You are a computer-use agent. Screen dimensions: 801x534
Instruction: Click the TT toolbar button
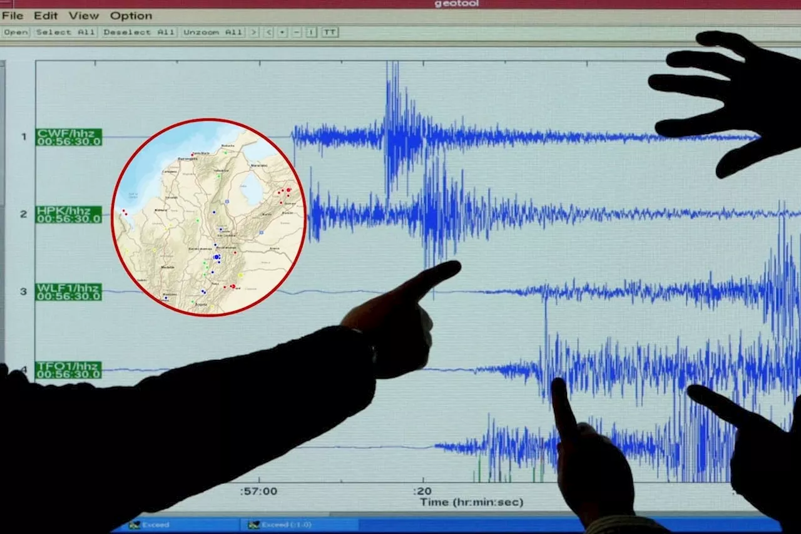(x=330, y=32)
